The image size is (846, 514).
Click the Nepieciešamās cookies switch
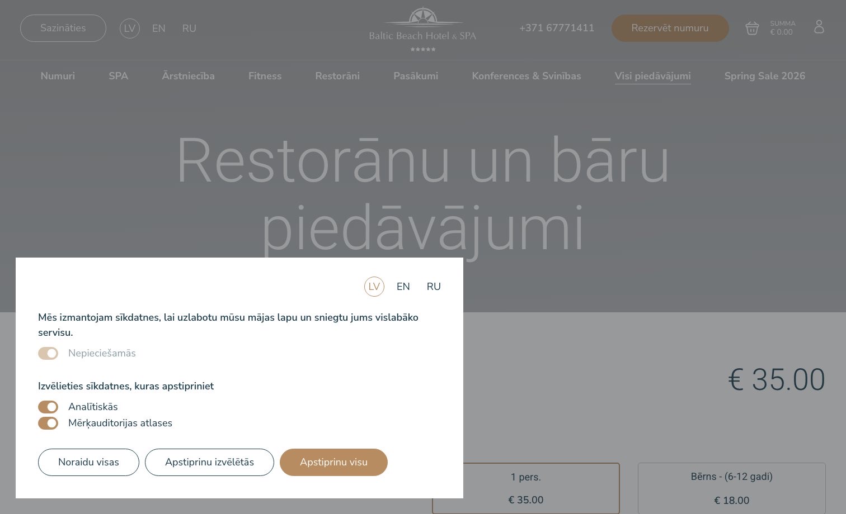pos(48,353)
